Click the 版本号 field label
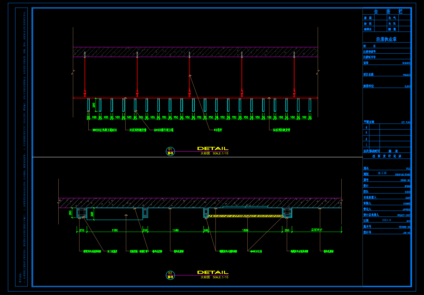 coord(367,227)
